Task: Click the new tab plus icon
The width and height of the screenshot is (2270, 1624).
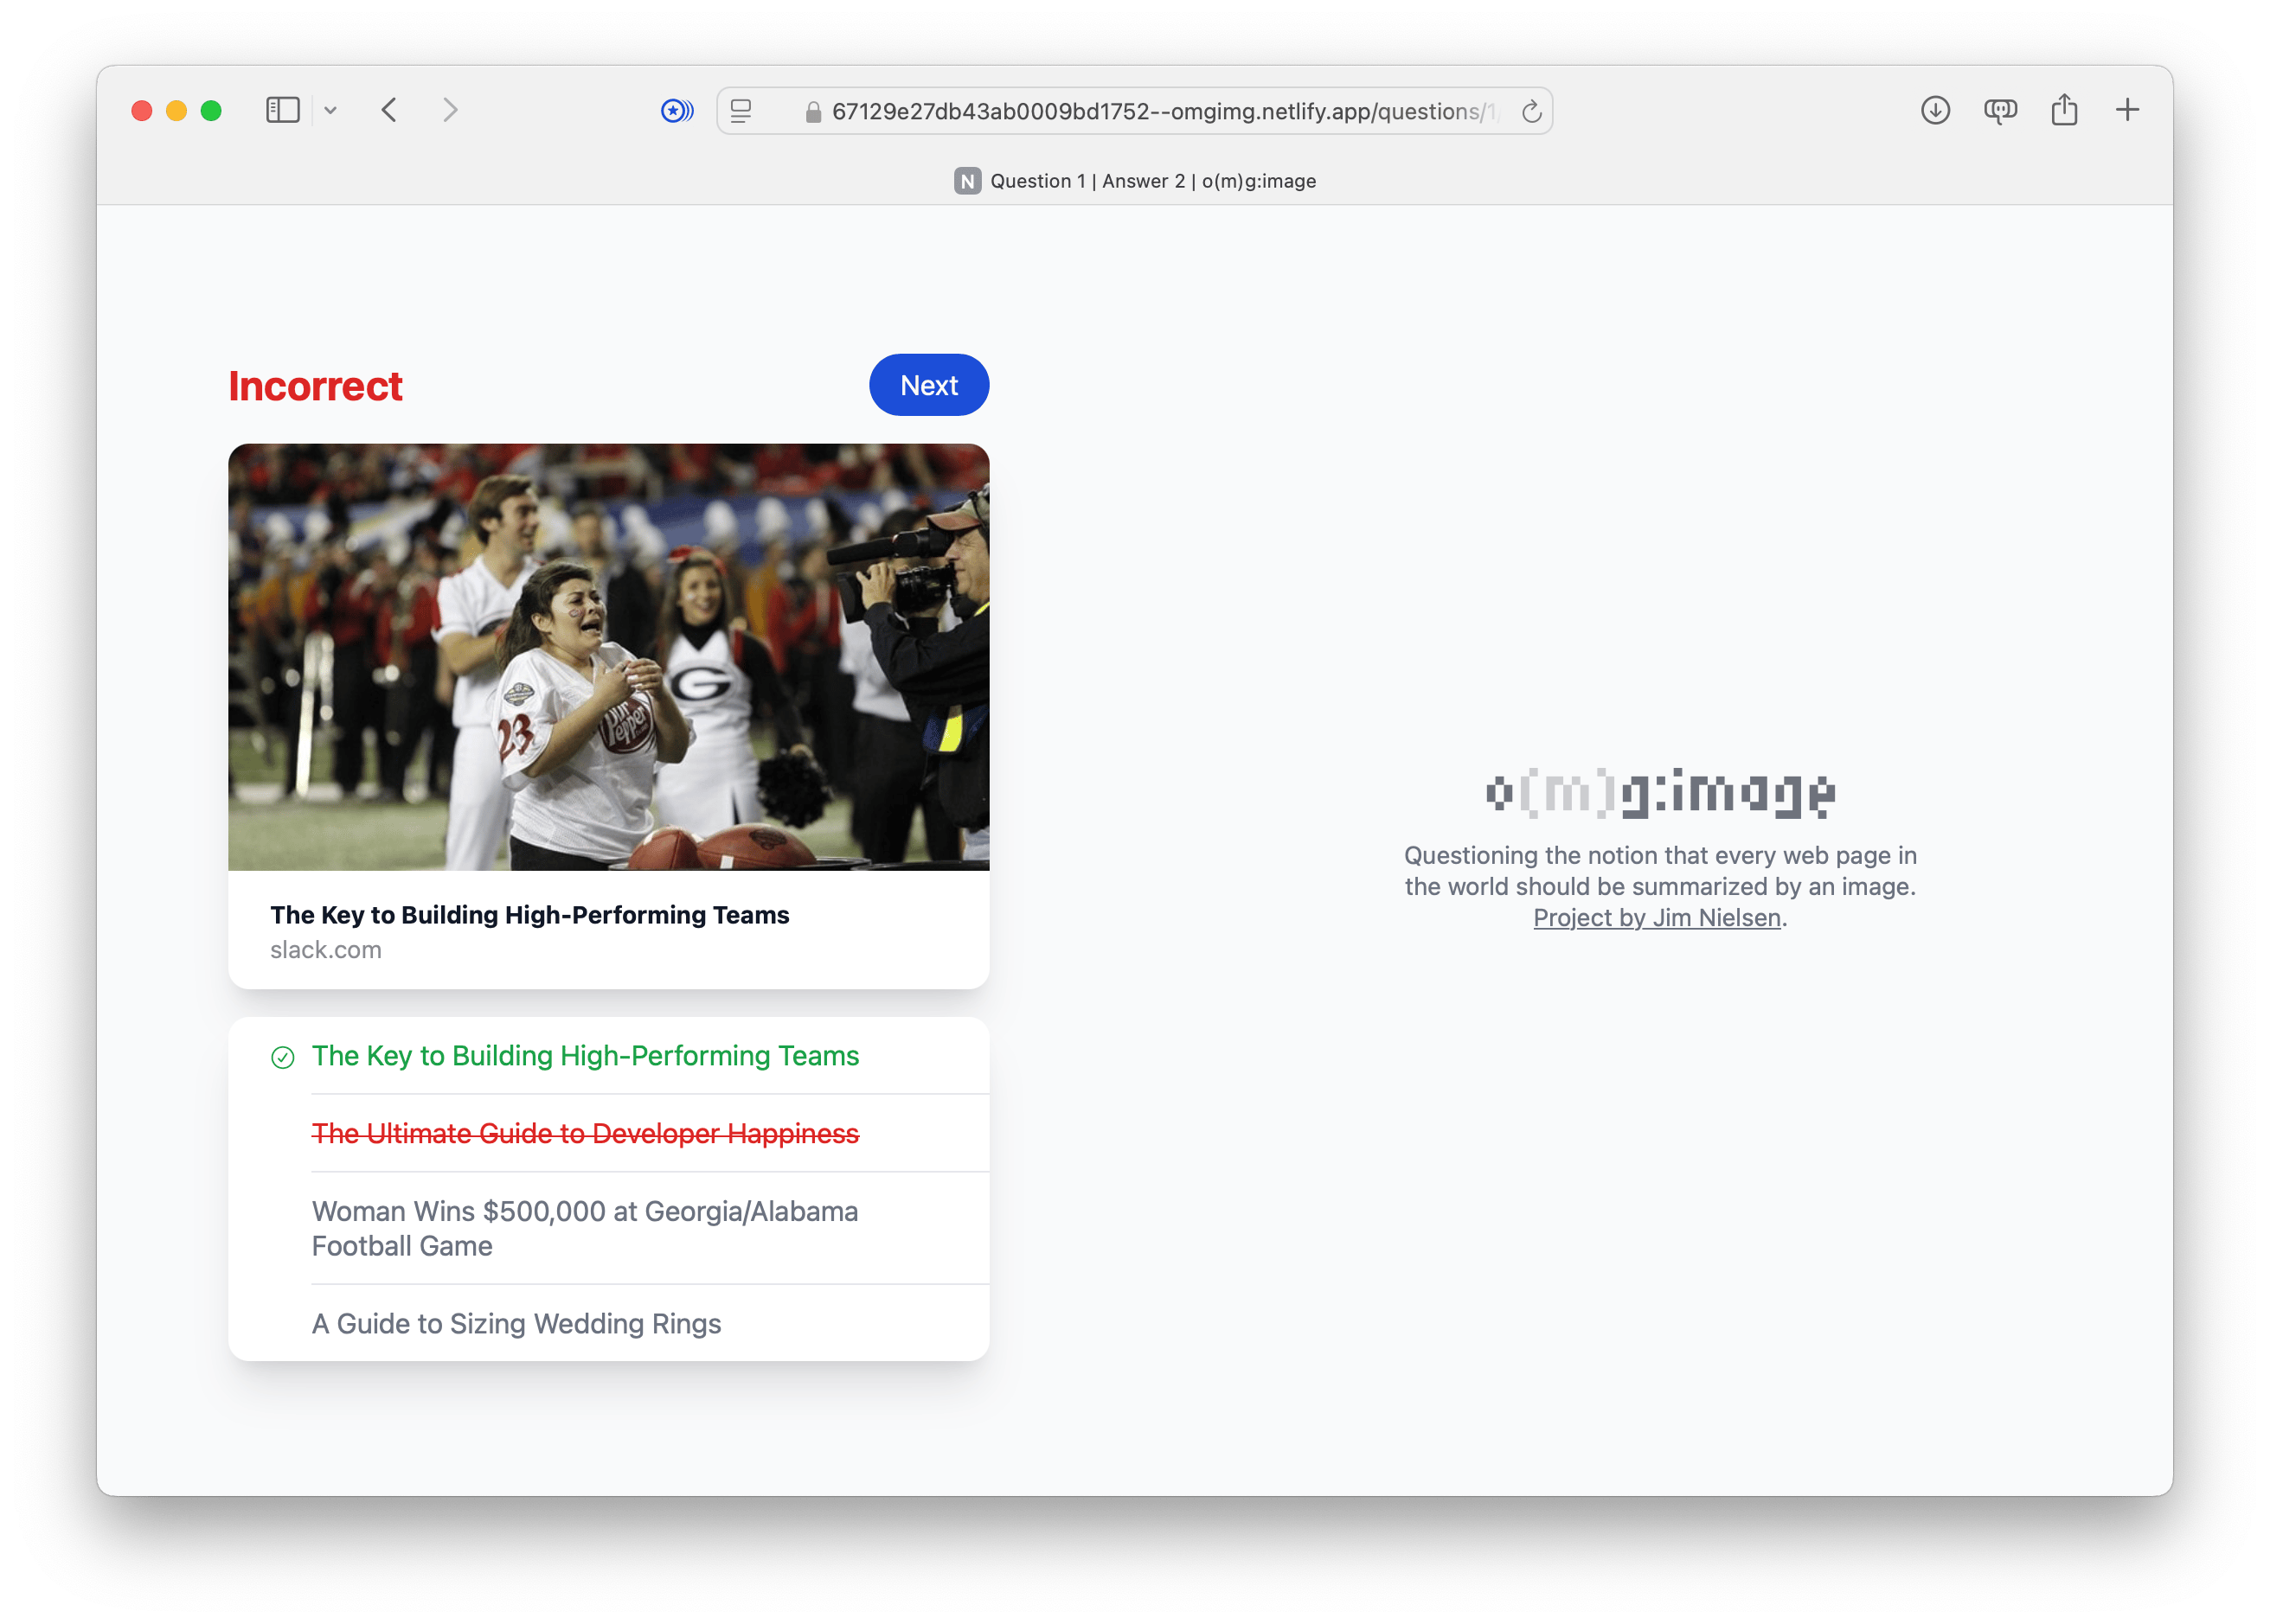Action: pos(2129,112)
